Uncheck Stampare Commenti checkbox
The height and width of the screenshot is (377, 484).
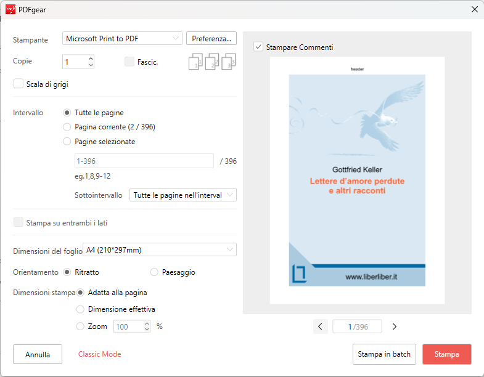tap(258, 47)
